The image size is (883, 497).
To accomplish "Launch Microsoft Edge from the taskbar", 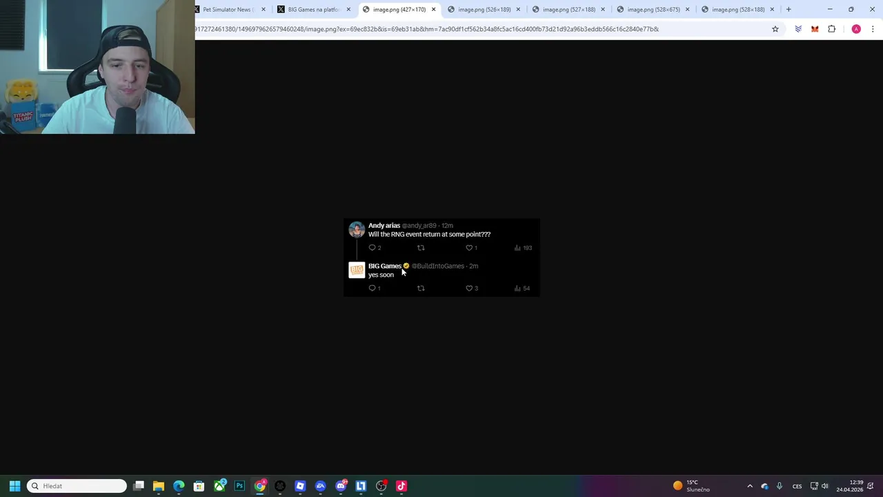I will (x=179, y=486).
